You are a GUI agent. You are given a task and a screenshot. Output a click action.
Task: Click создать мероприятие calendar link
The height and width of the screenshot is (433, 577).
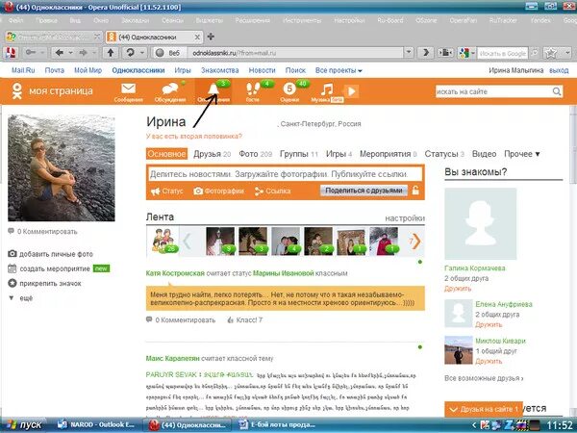click(49, 268)
